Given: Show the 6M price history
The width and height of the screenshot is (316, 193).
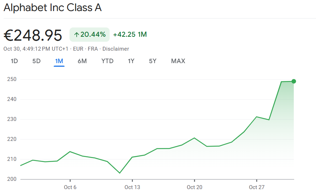Looking at the screenshot, I should click(x=82, y=61).
